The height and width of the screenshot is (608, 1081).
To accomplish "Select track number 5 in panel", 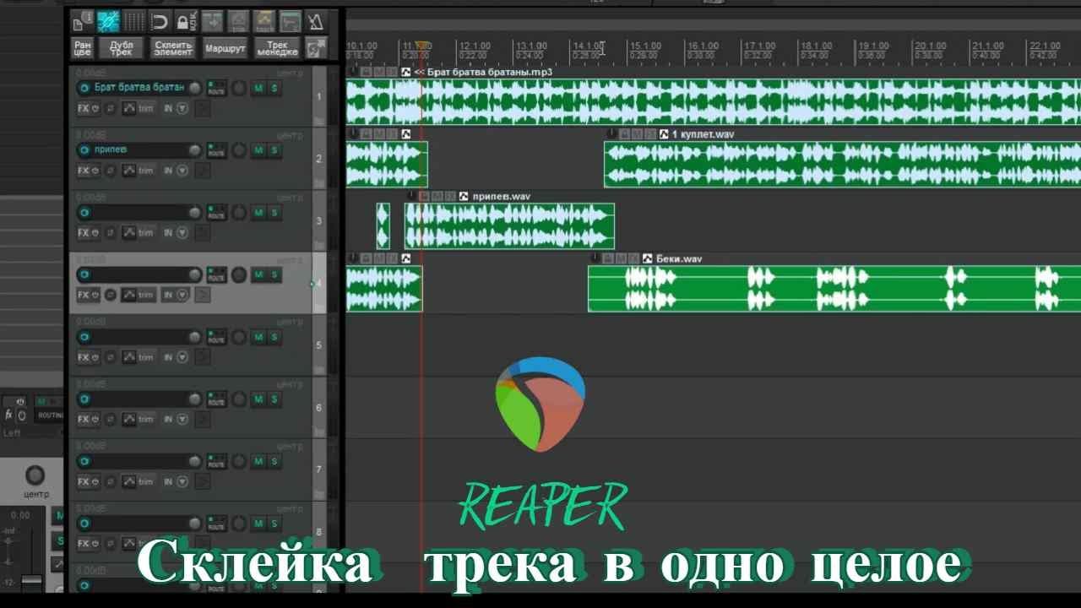I will 319,345.
